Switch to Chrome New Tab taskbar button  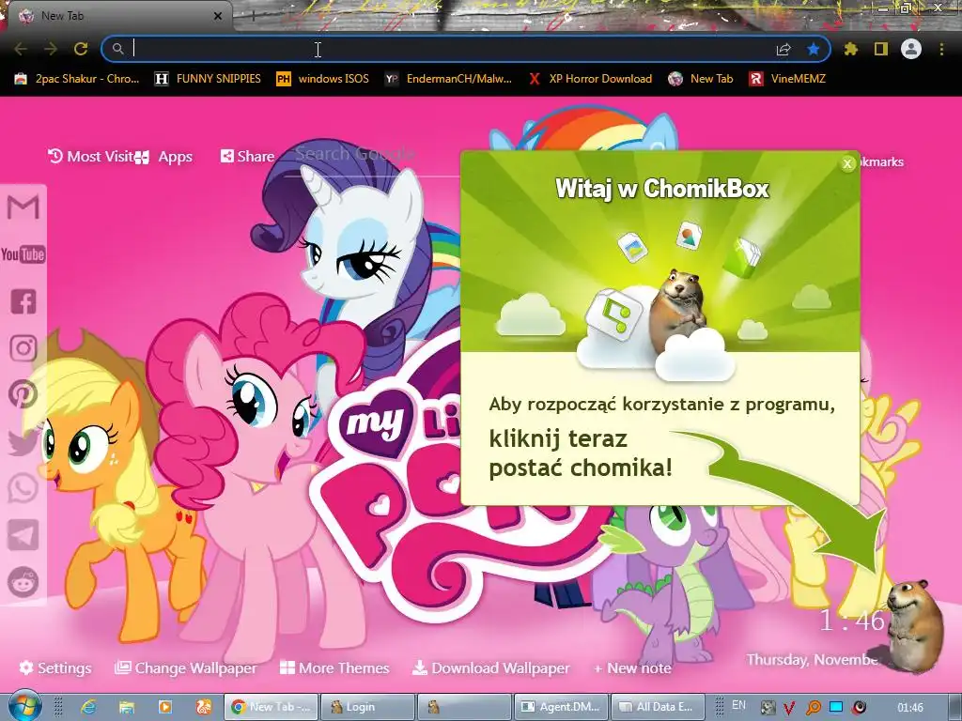point(271,707)
